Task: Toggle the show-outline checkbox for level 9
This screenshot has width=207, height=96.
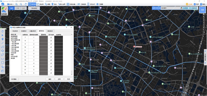Action: [x=51, y=44]
